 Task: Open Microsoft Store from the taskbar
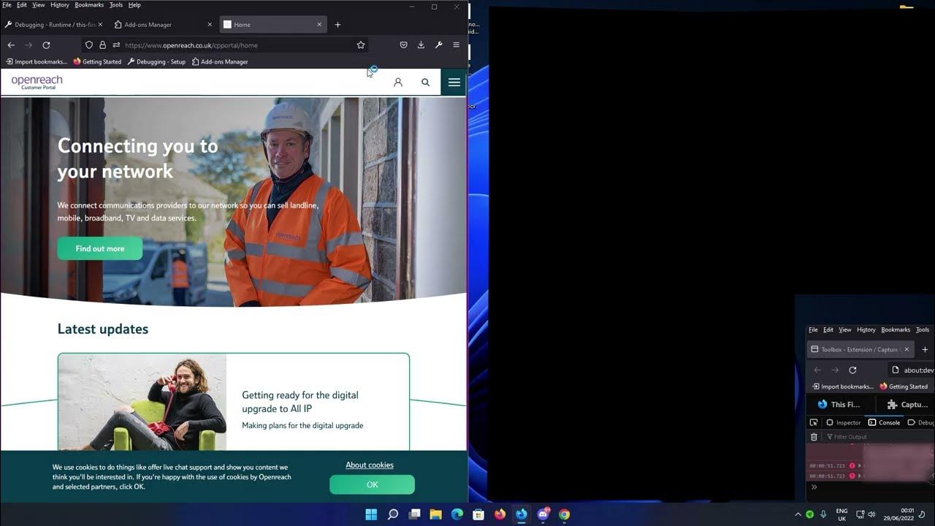click(478, 514)
